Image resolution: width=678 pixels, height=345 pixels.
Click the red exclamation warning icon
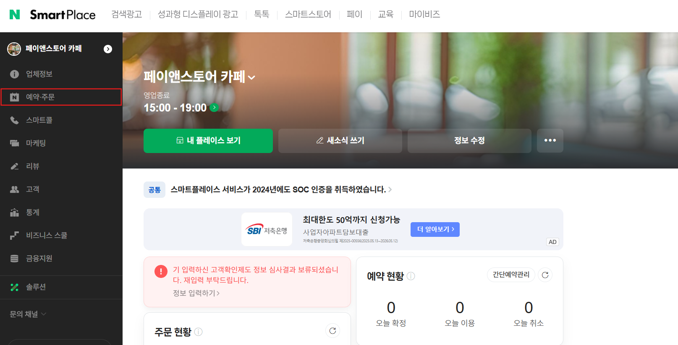(x=161, y=272)
